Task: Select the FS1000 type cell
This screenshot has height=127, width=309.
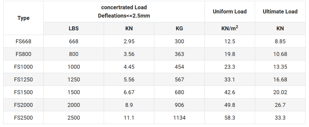Action: click(24, 67)
